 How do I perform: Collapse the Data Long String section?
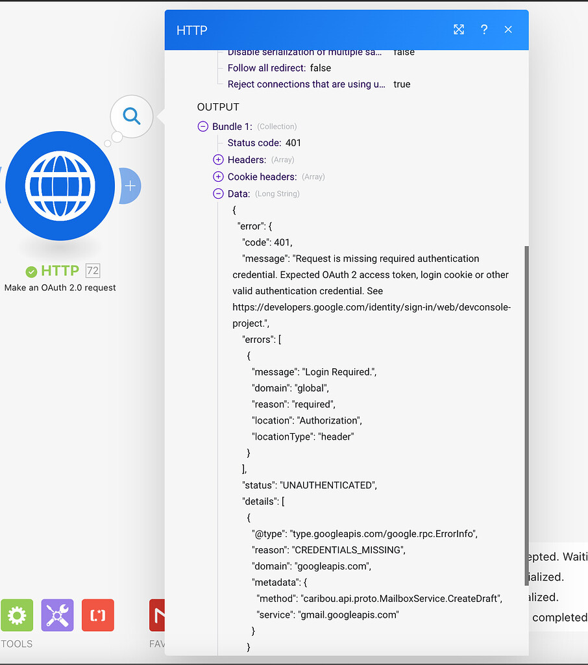point(217,193)
